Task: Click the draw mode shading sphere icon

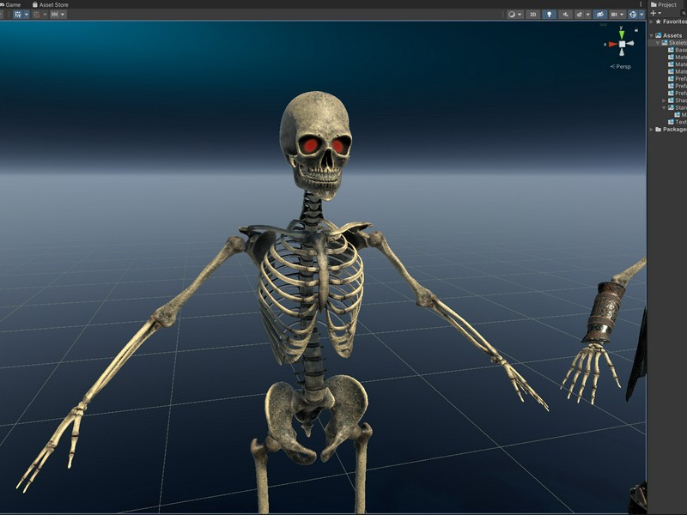Action: 511,15
